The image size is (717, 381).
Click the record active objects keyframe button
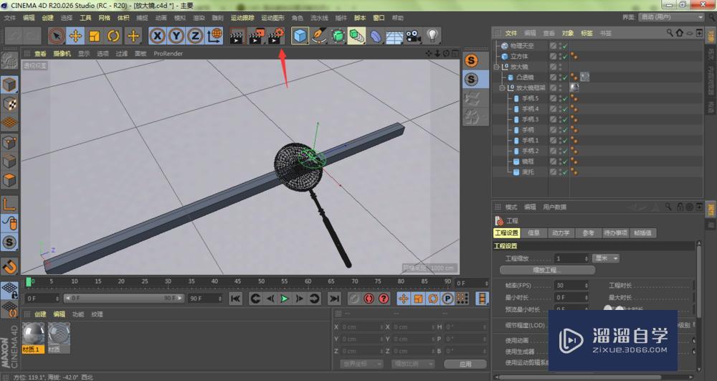(x=353, y=298)
